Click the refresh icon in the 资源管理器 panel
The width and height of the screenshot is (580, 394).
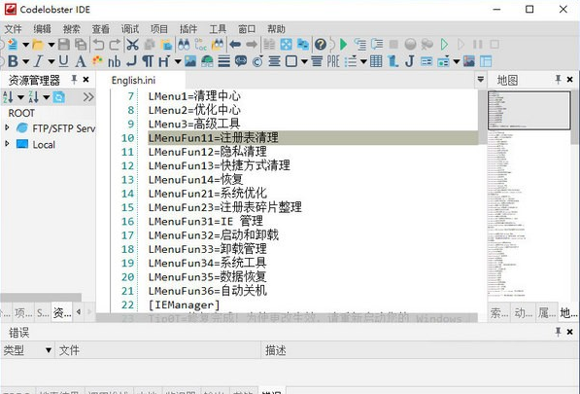[x=59, y=97]
